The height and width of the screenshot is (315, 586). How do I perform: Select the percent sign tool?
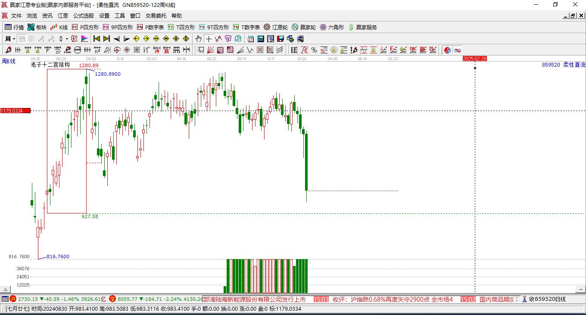314,50
